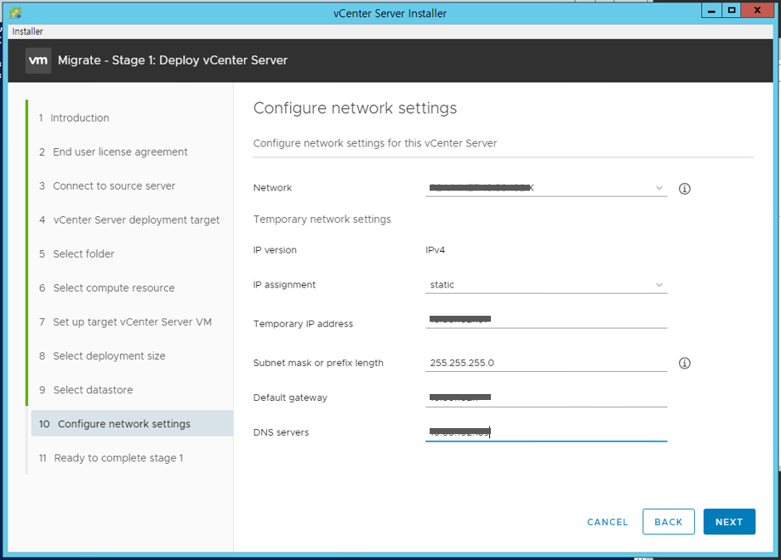
Task: Open the IP assignment dropdown showing static
Action: pyautogui.click(x=546, y=285)
